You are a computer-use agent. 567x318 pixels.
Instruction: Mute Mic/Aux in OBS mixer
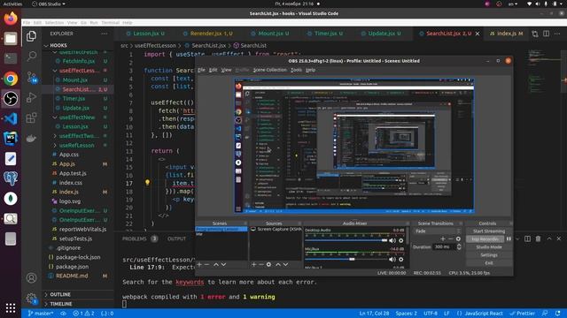click(x=392, y=259)
